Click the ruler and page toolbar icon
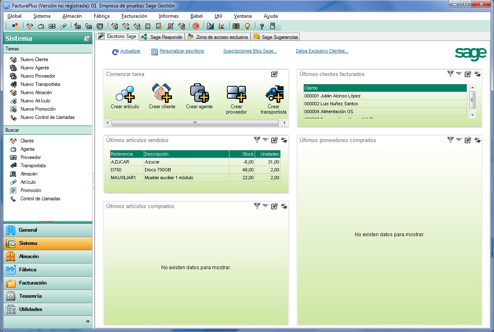Screen dimensions: 494x332 pos(210,26)
